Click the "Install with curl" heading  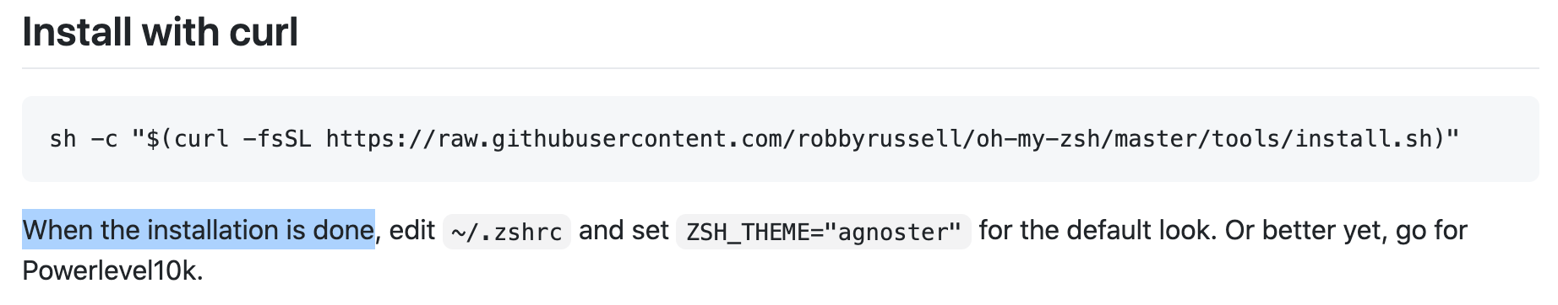[160, 32]
